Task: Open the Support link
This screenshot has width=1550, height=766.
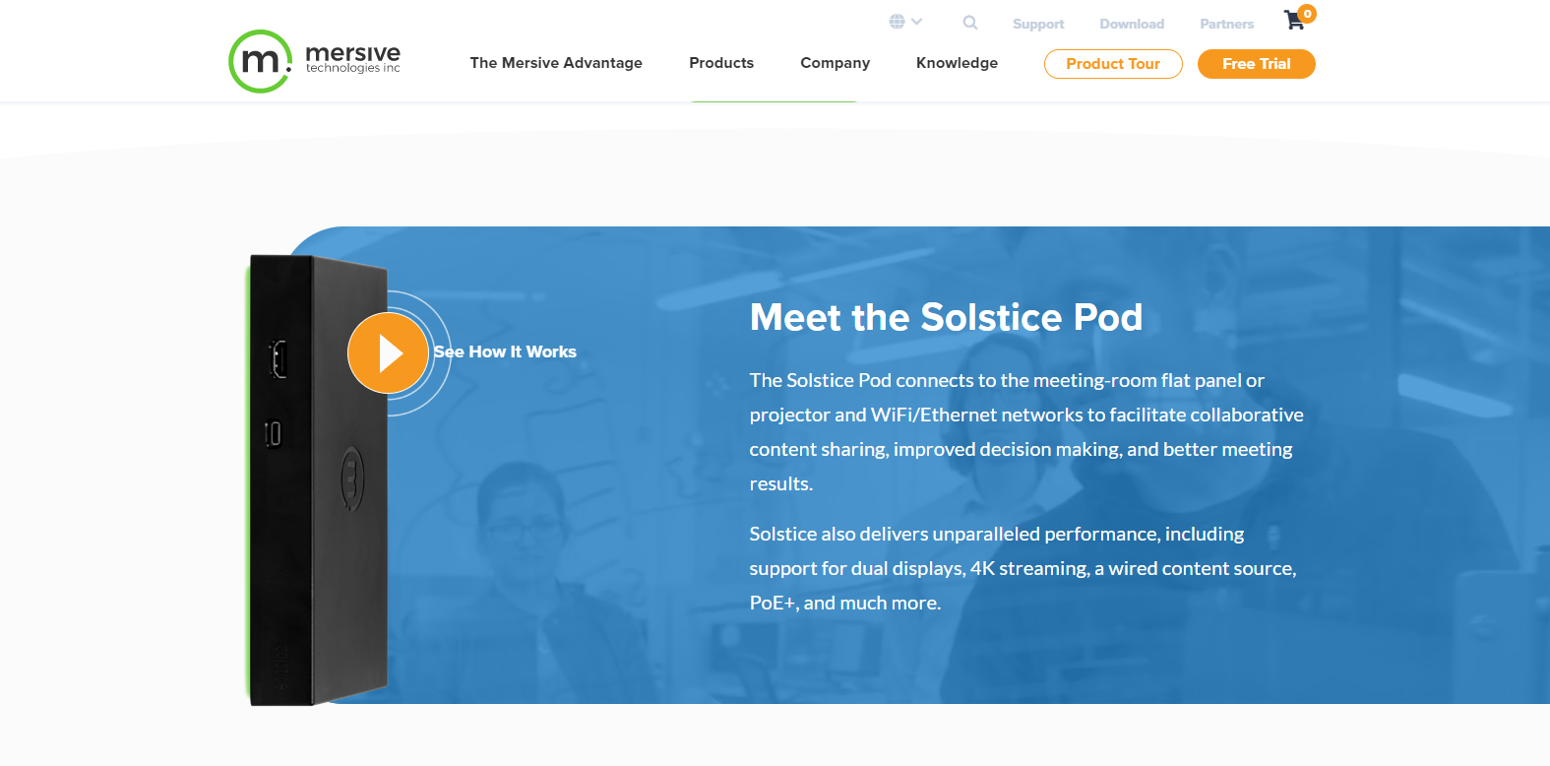Action: [x=1038, y=24]
